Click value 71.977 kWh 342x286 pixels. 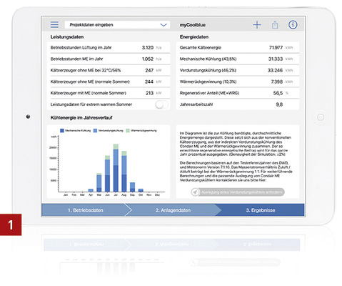pos(276,47)
